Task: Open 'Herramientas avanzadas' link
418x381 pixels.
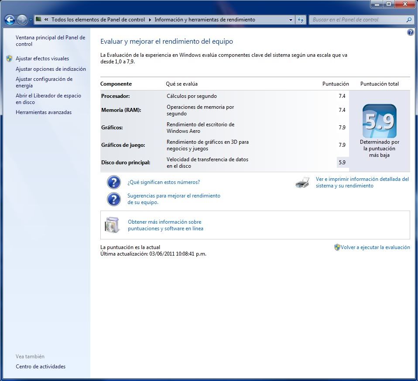Action: [x=44, y=112]
